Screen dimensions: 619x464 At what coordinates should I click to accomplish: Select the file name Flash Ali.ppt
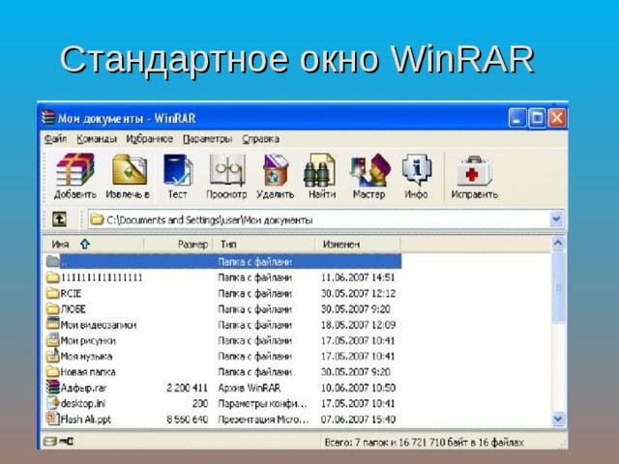(86, 419)
